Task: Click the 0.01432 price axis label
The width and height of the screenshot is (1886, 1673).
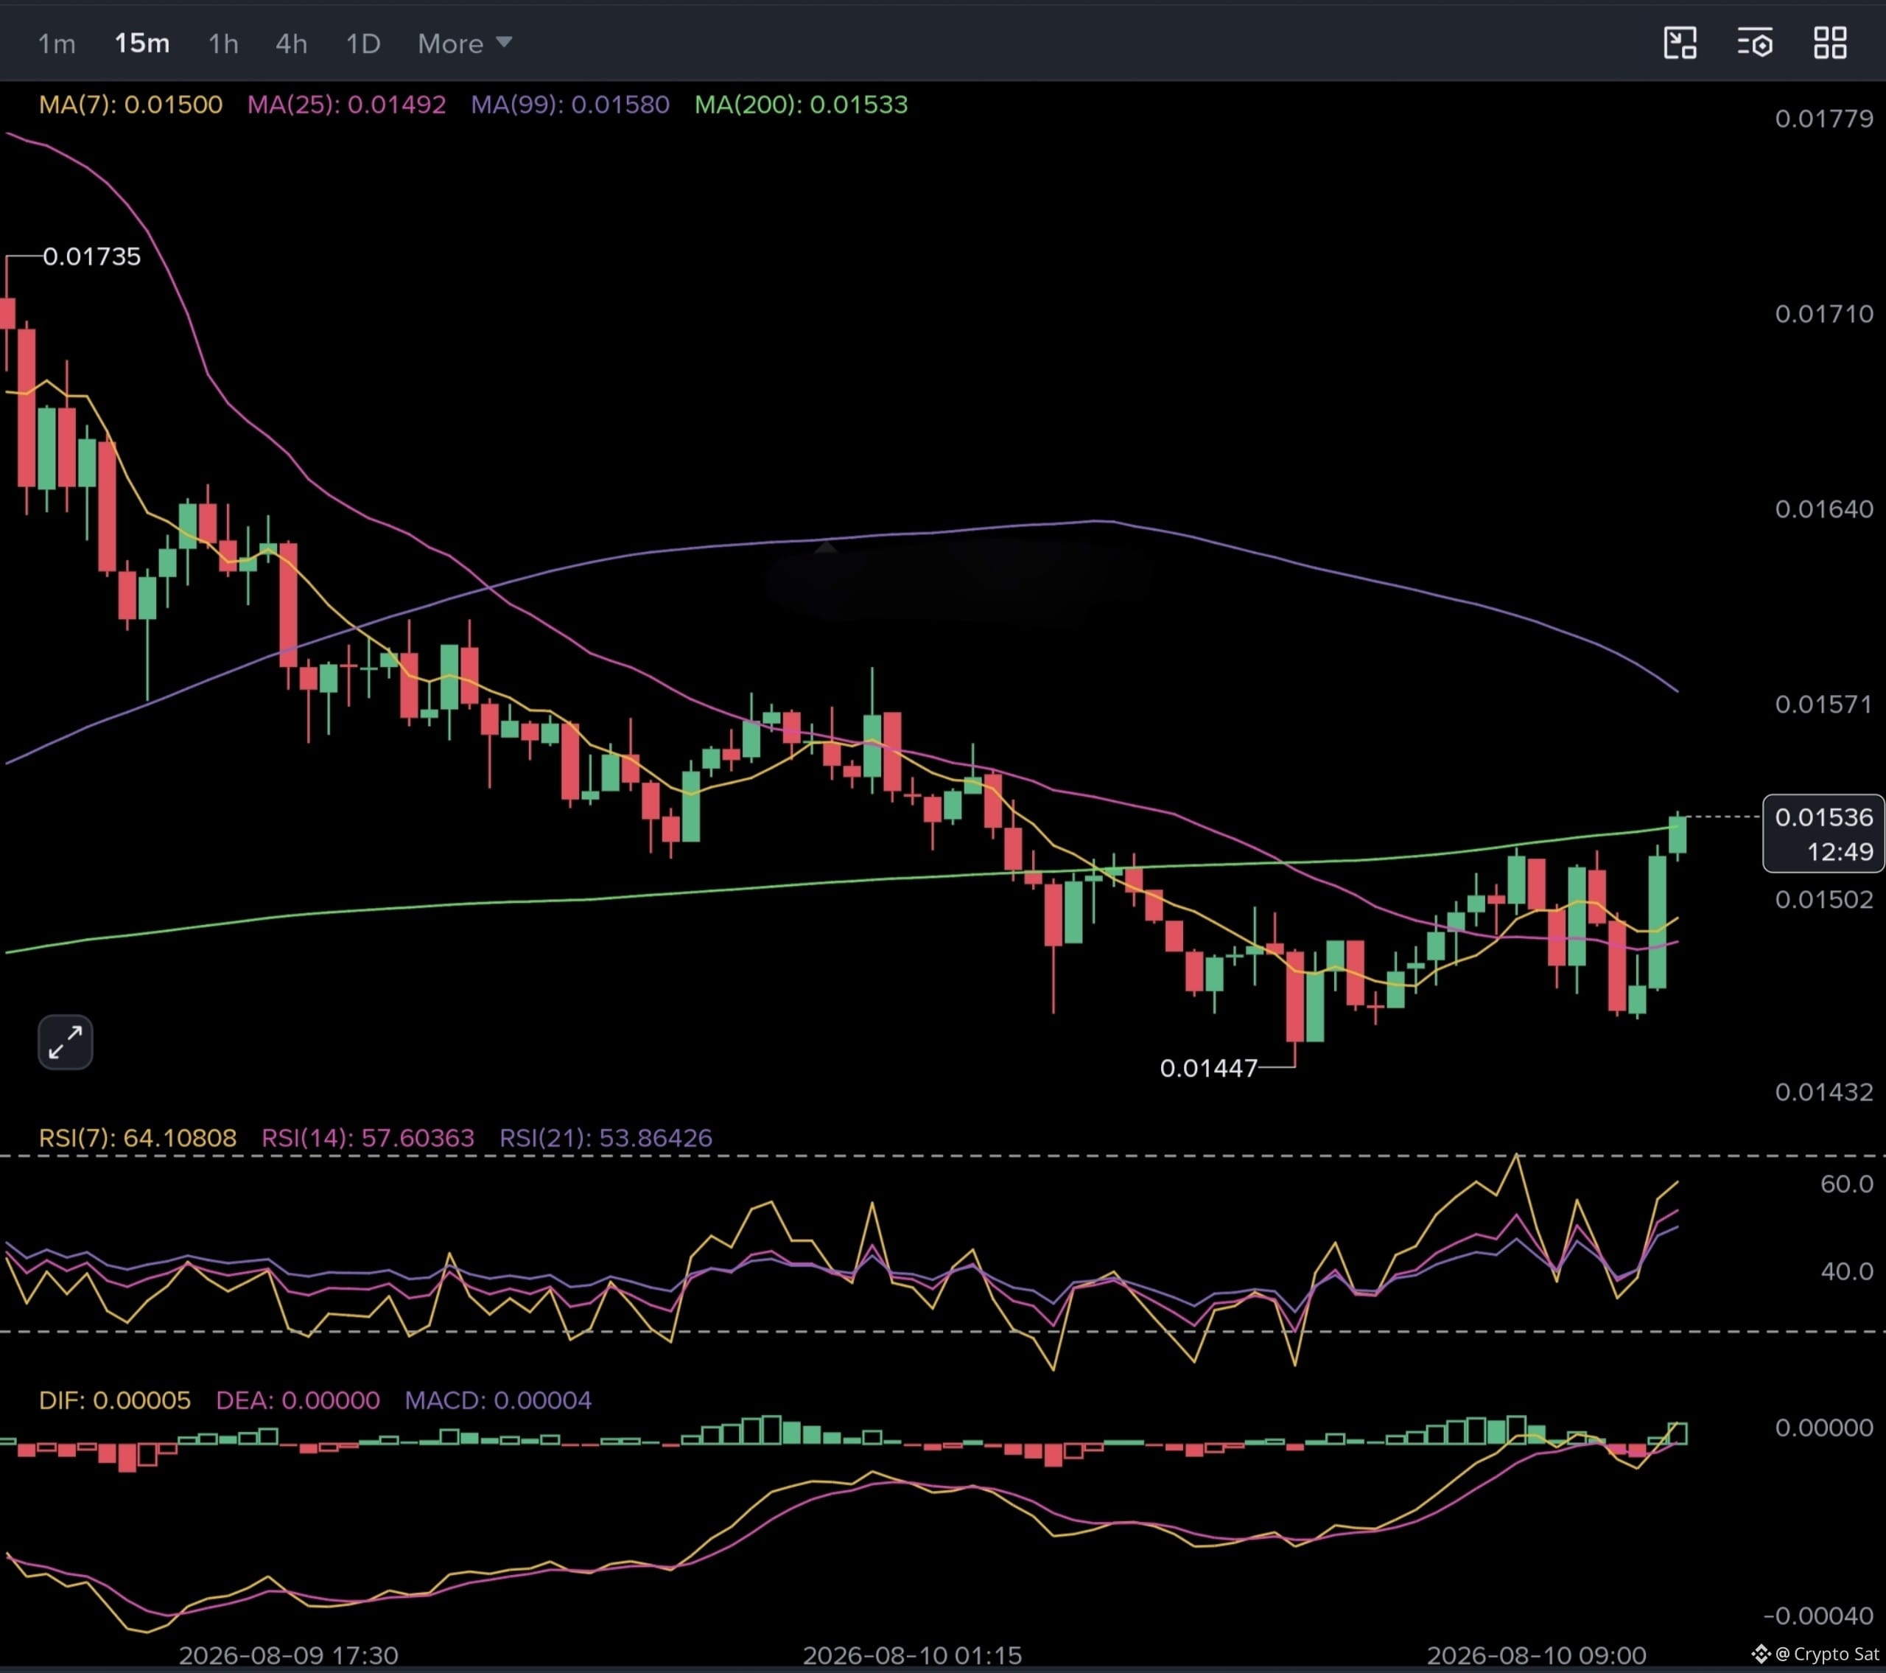Action: [x=1823, y=1092]
